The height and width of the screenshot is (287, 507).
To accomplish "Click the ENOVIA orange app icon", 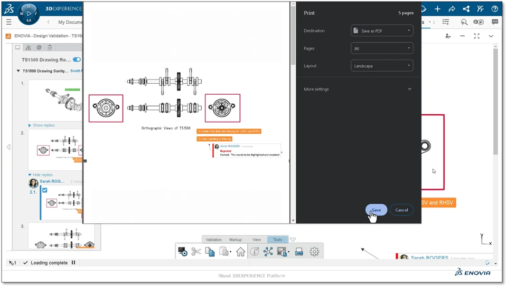I will 8,36.
